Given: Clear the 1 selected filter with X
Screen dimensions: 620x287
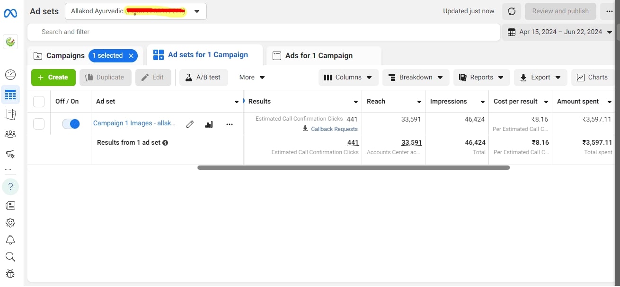Looking at the screenshot, I should pyautogui.click(x=131, y=56).
